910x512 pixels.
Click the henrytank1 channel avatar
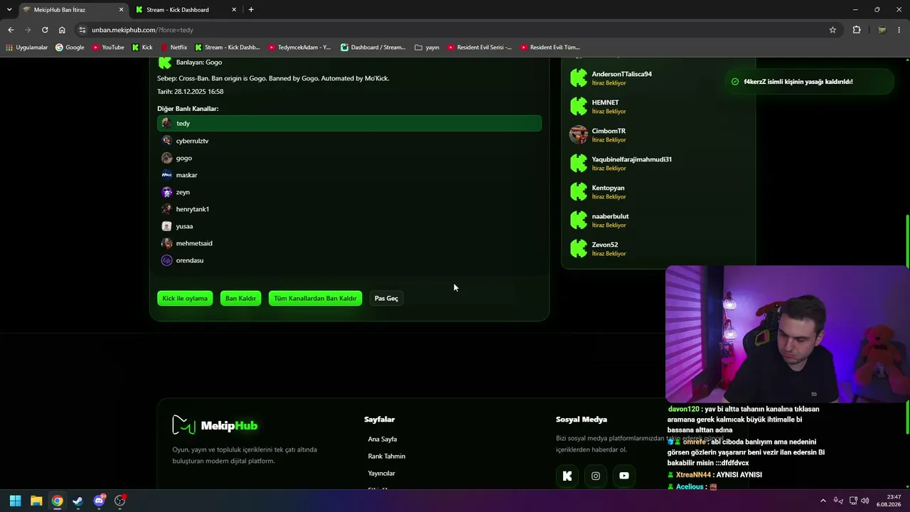166,209
